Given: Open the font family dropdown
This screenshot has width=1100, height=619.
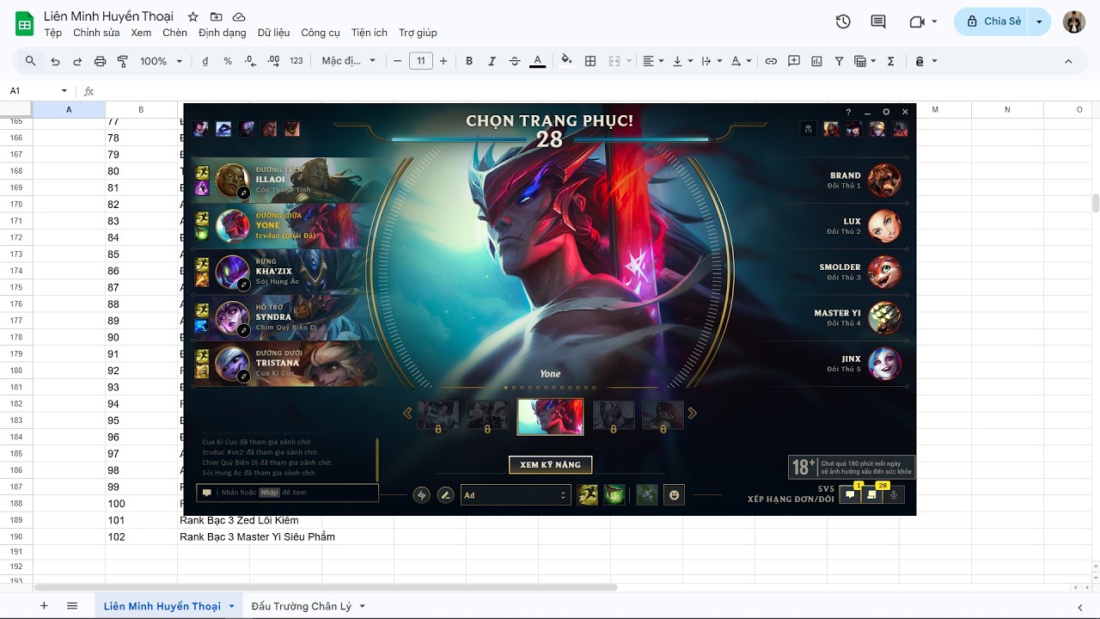Looking at the screenshot, I should 349,61.
